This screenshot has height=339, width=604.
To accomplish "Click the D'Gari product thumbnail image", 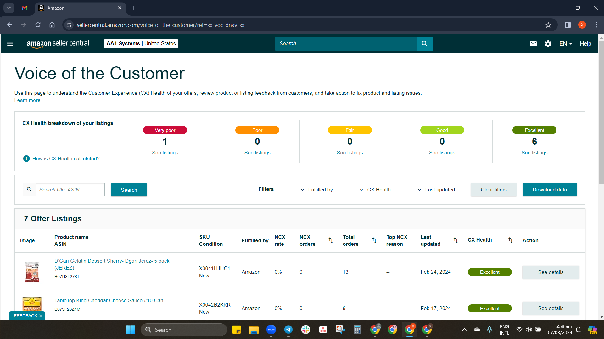I will tap(32, 272).
